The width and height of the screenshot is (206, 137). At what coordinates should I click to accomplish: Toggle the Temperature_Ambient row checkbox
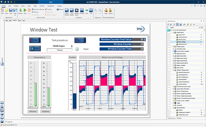[169, 112]
